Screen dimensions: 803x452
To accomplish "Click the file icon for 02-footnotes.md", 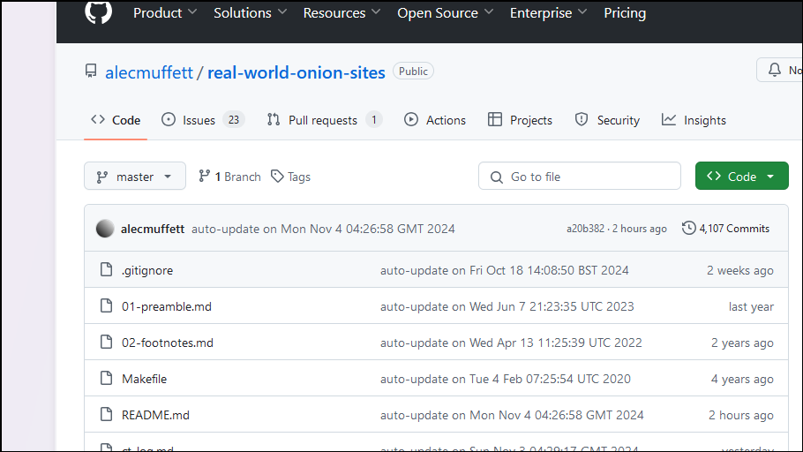I will [106, 342].
